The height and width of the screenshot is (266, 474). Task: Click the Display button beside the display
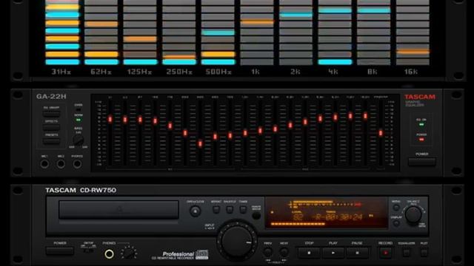click(396, 223)
